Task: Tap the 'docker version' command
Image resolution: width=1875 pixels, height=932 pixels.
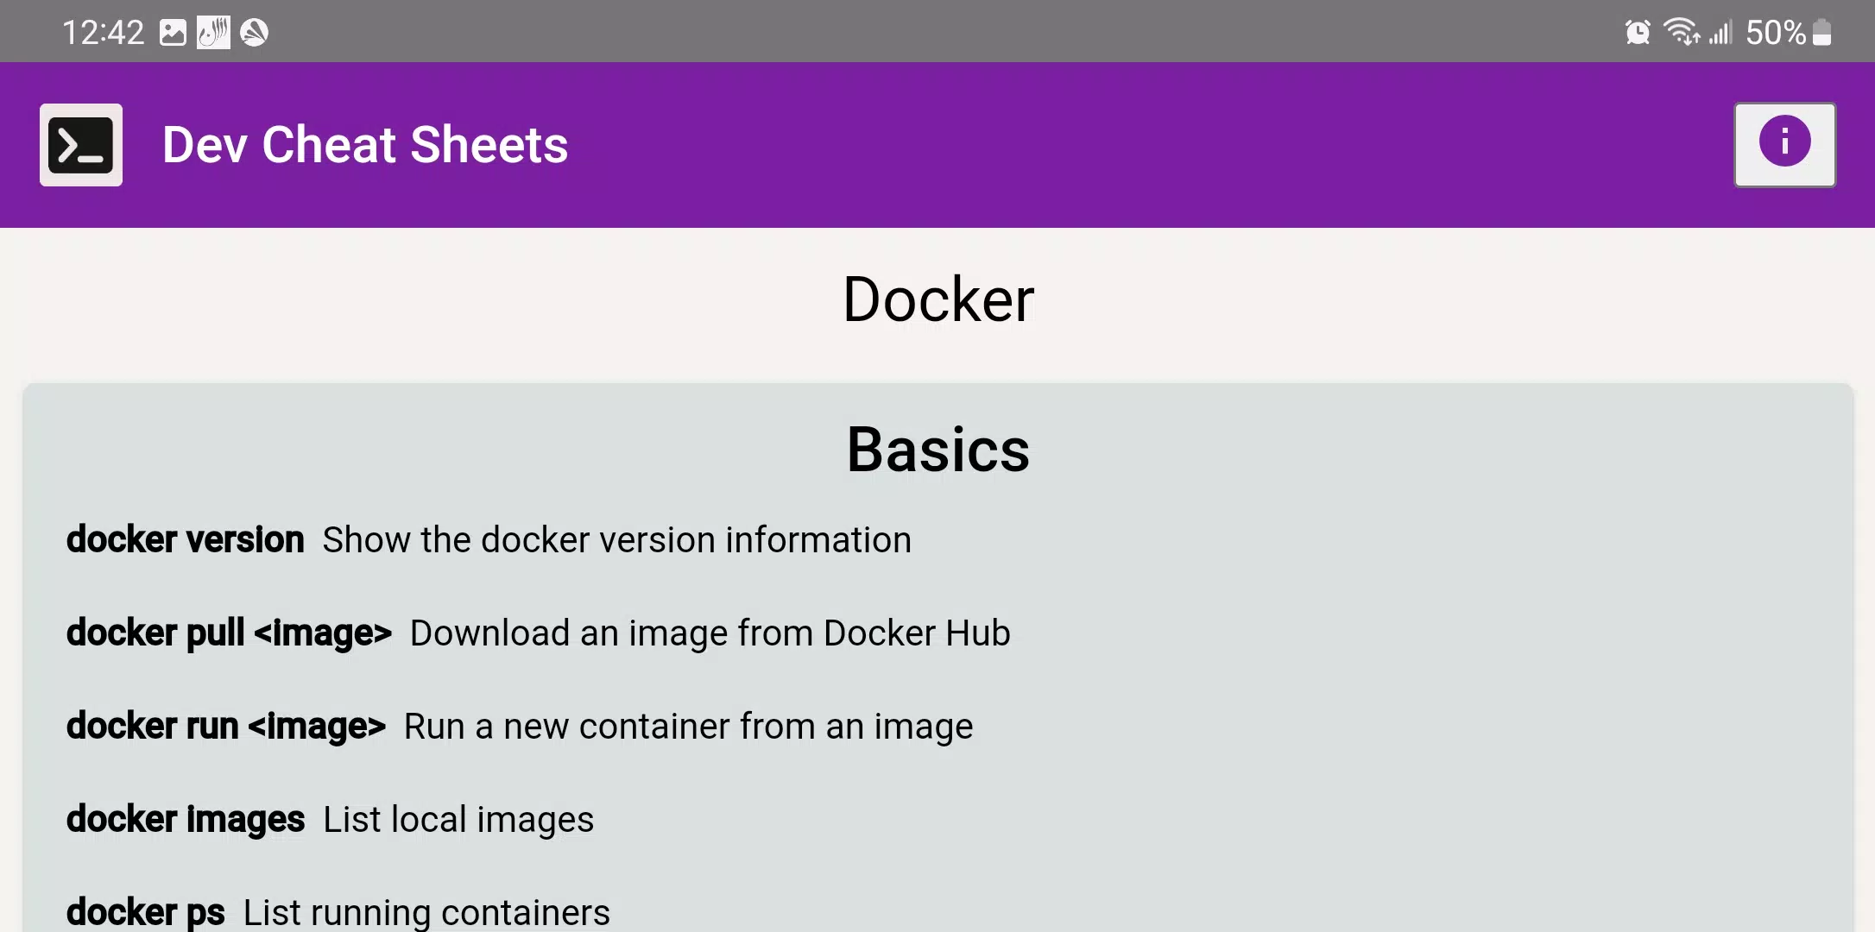Action: pyautogui.click(x=186, y=539)
